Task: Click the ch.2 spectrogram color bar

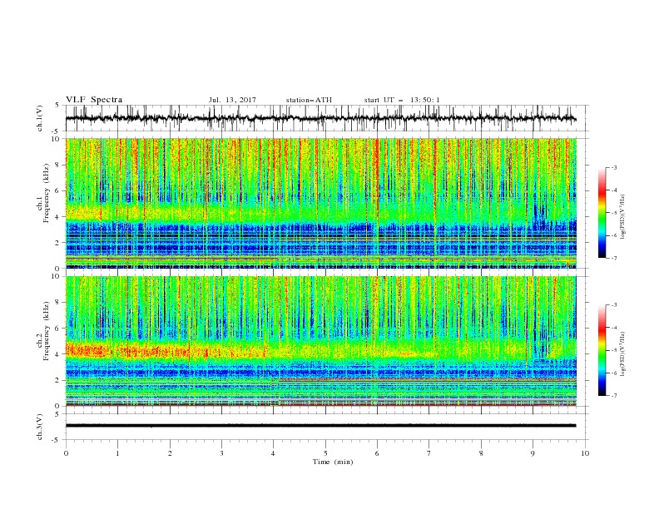Action: [x=602, y=350]
